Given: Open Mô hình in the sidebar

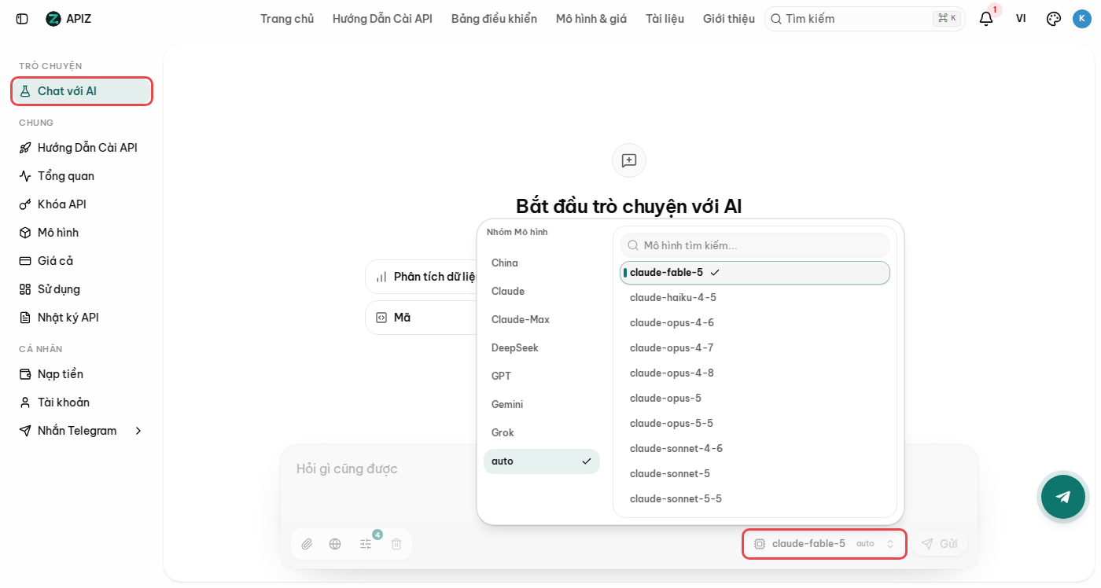Looking at the screenshot, I should pyautogui.click(x=82, y=233).
